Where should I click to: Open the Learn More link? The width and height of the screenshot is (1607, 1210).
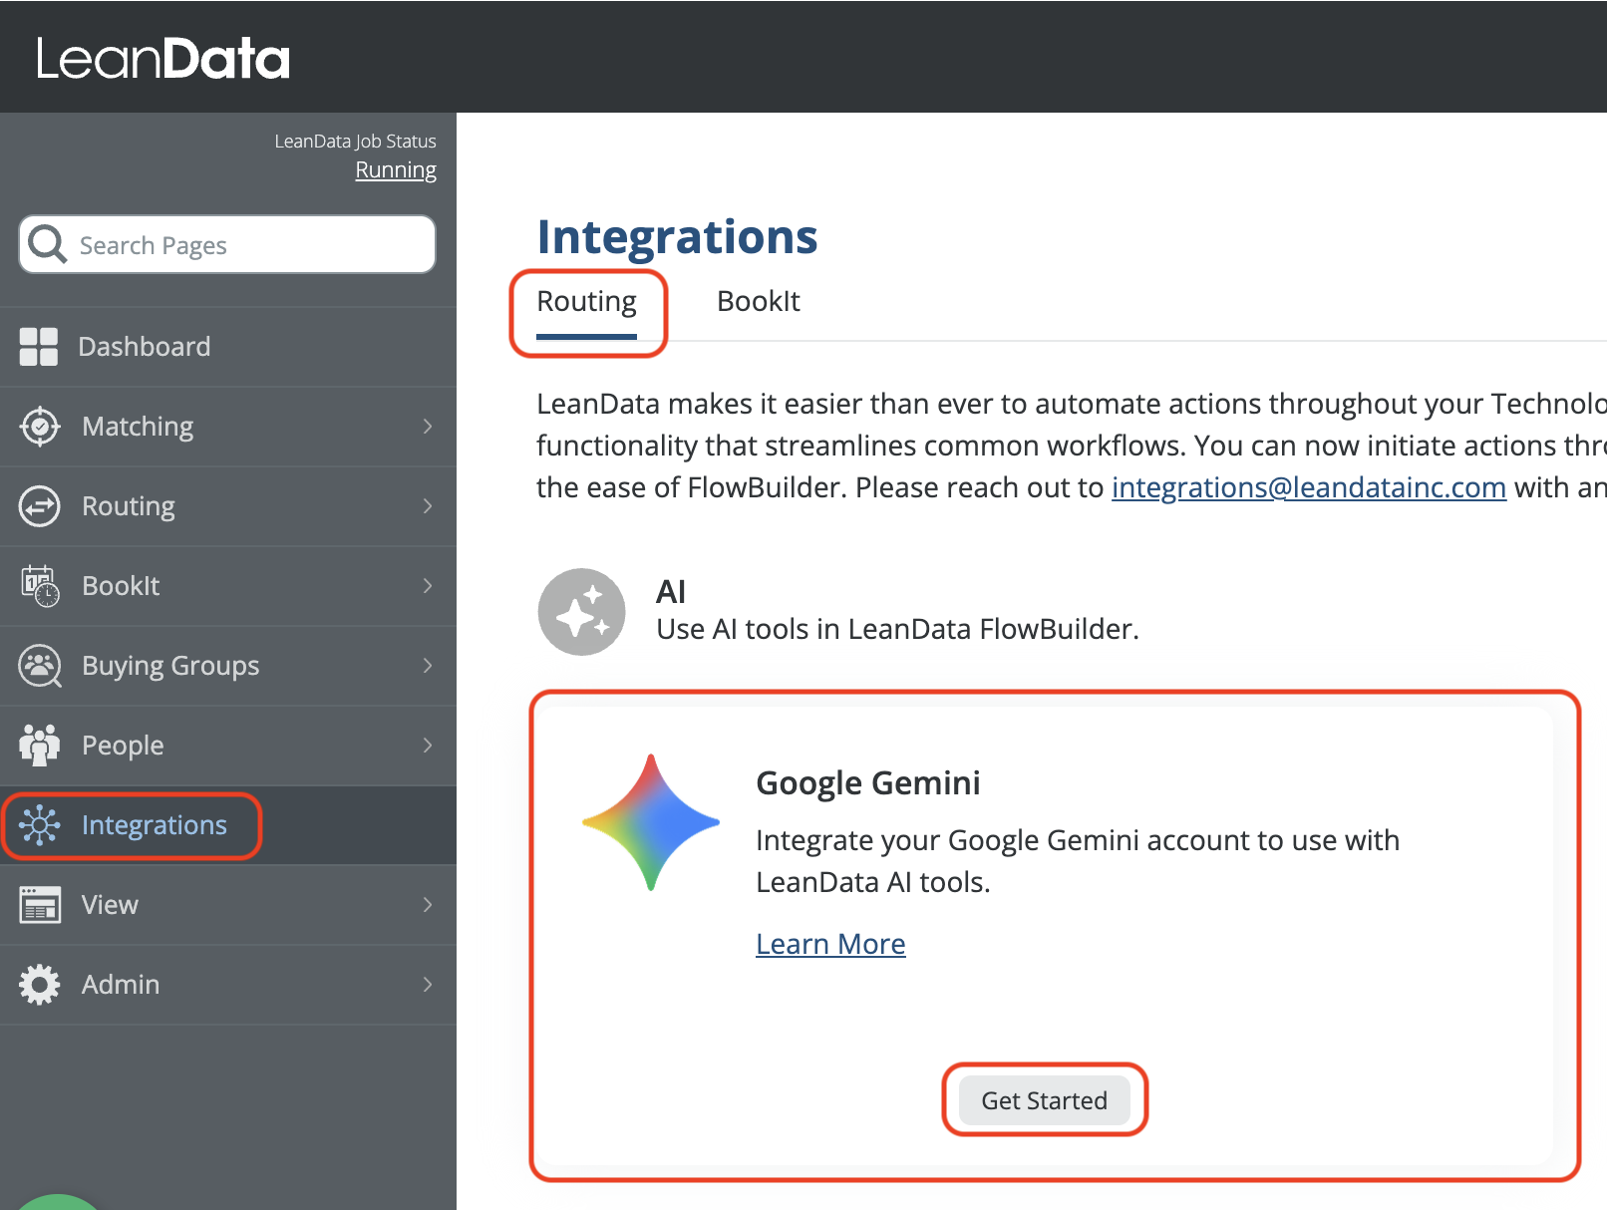click(x=830, y=944)
